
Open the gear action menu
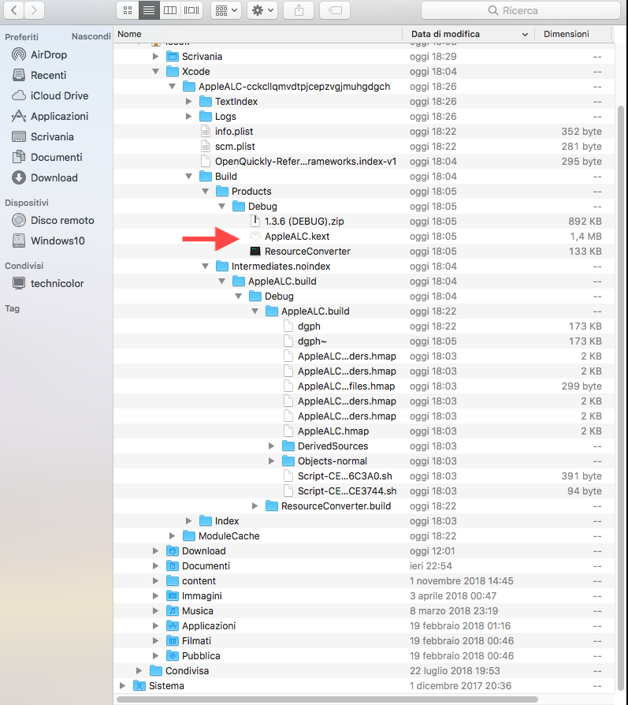[x=262, y=10]
